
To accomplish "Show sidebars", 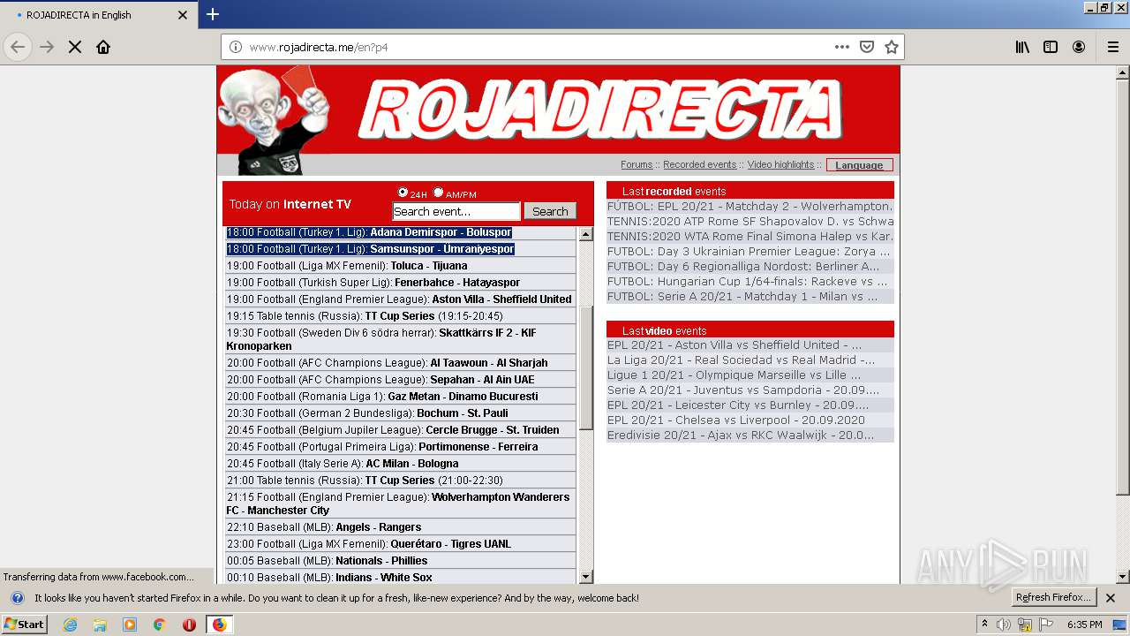I will (1051, 47).
